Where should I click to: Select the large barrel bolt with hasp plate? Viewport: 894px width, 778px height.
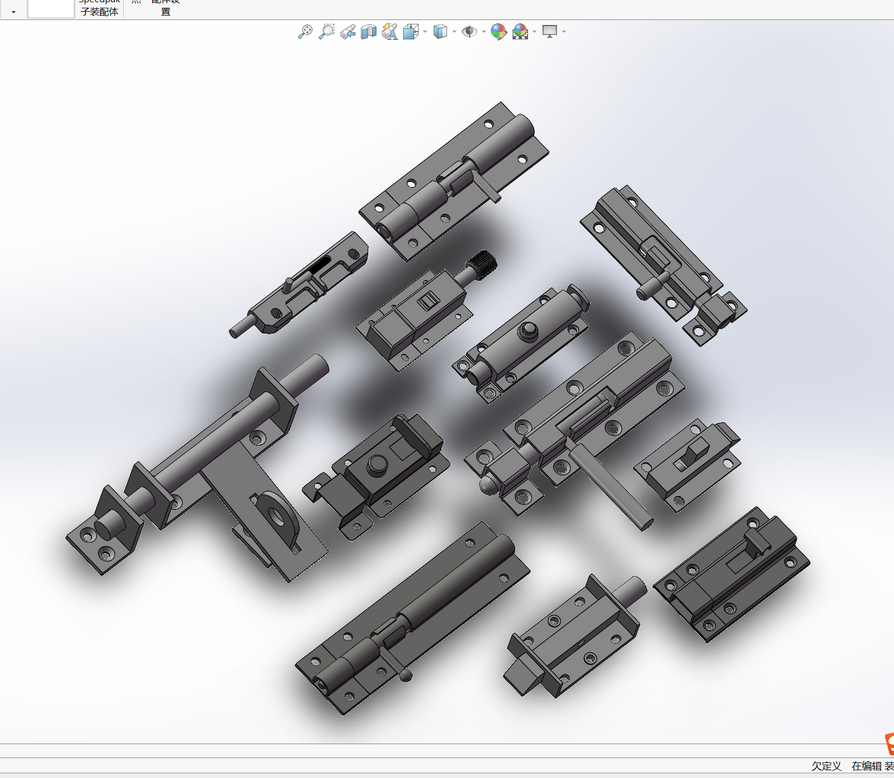click(198, 467)
